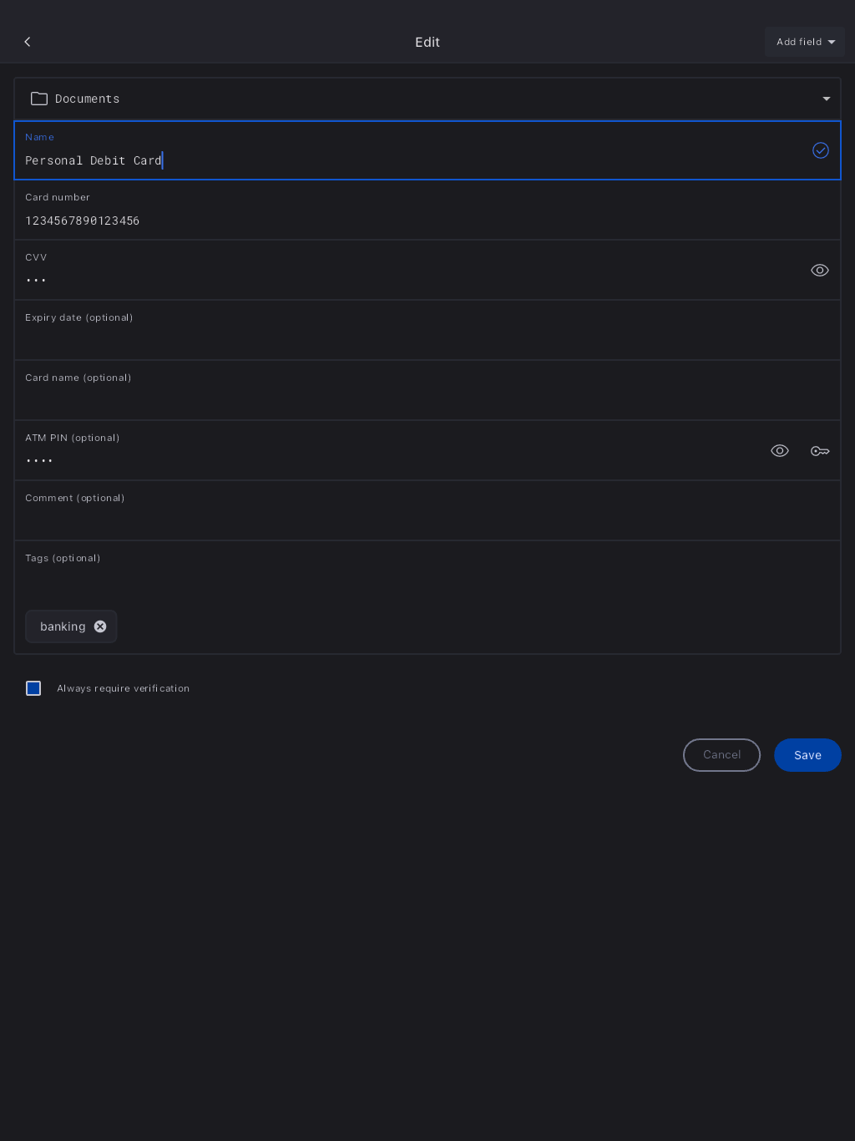
Task: Enable Always require verification checkbox
Action: (33, 688)
